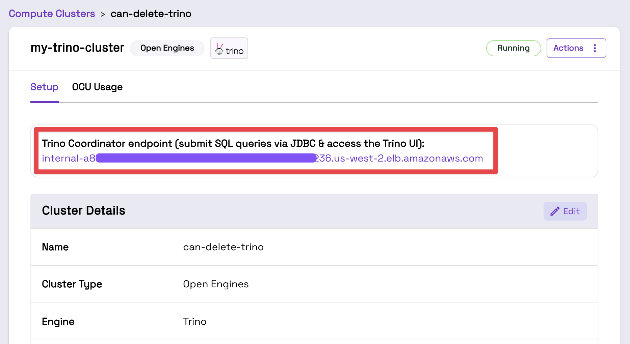Click the Trino engine value
Image resolution: width=630 pixels, height=344 pixels.
coord(194,321)
